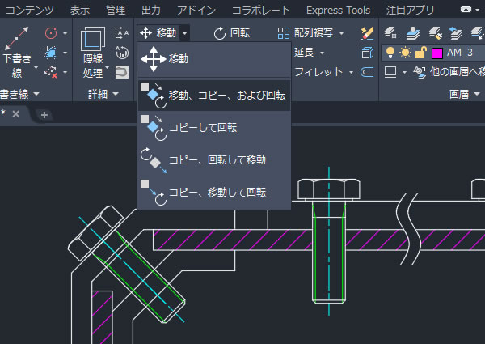Click the ribbon minimize toggle at far right
This screenshot has width=485, height=344.
pyautogui.click(x=466, y=10)
